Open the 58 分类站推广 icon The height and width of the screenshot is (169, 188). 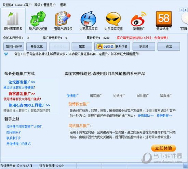tap(164, 19)
